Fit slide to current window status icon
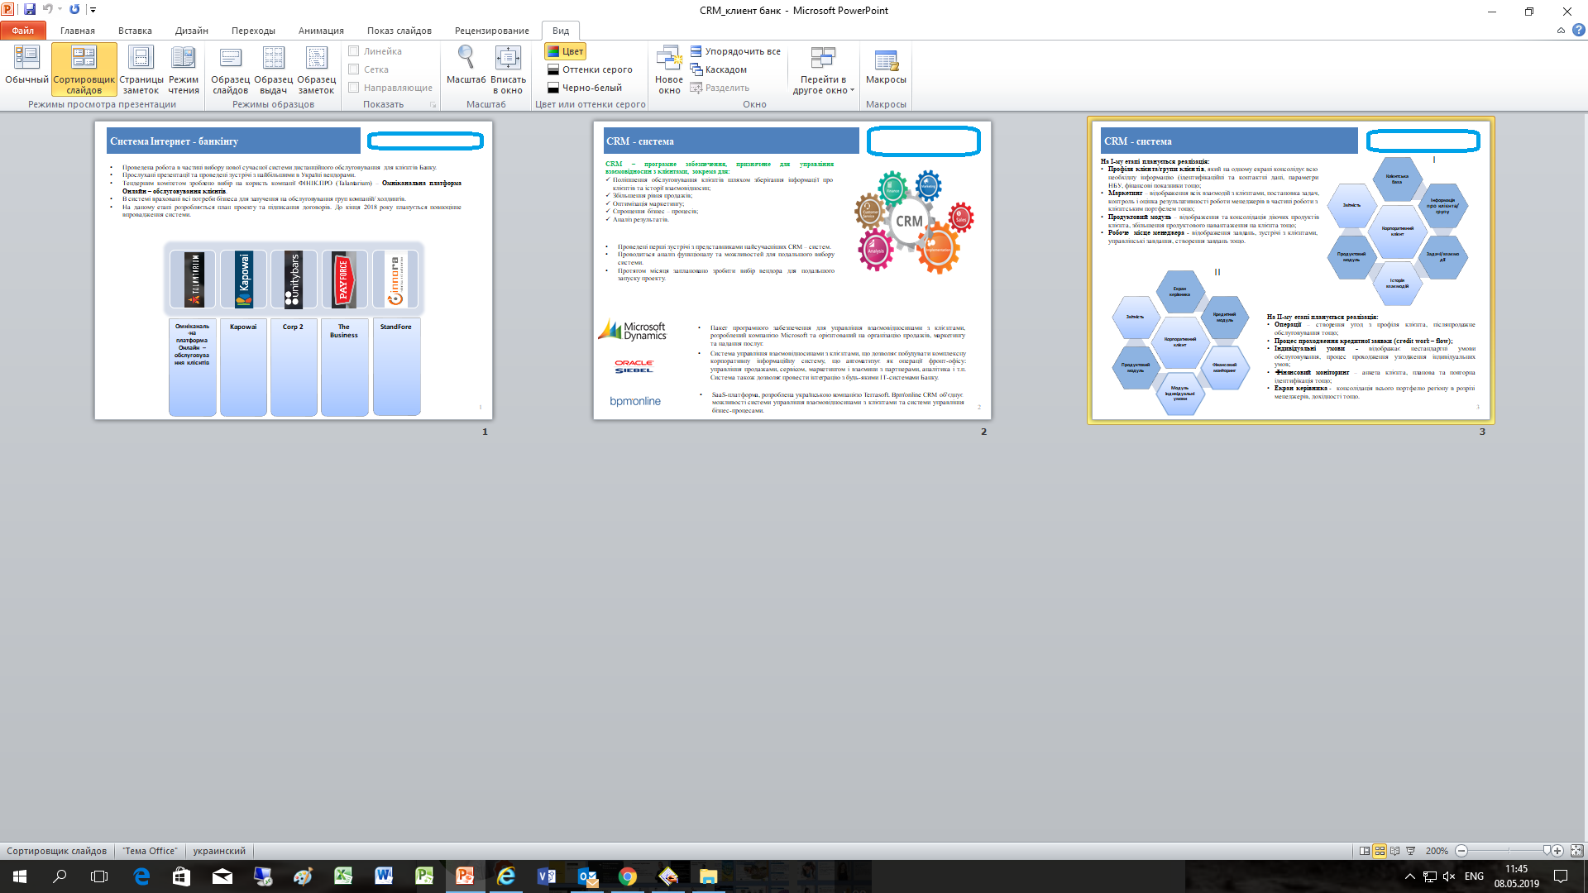 (x=1576, y=851)
